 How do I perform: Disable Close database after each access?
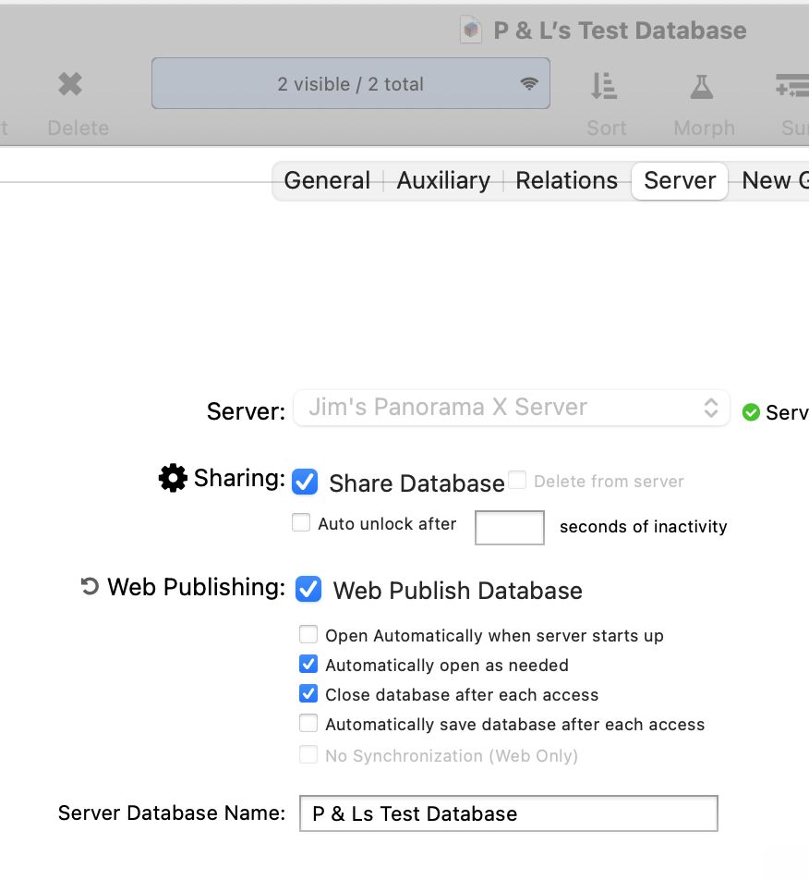tap(308, 694)
